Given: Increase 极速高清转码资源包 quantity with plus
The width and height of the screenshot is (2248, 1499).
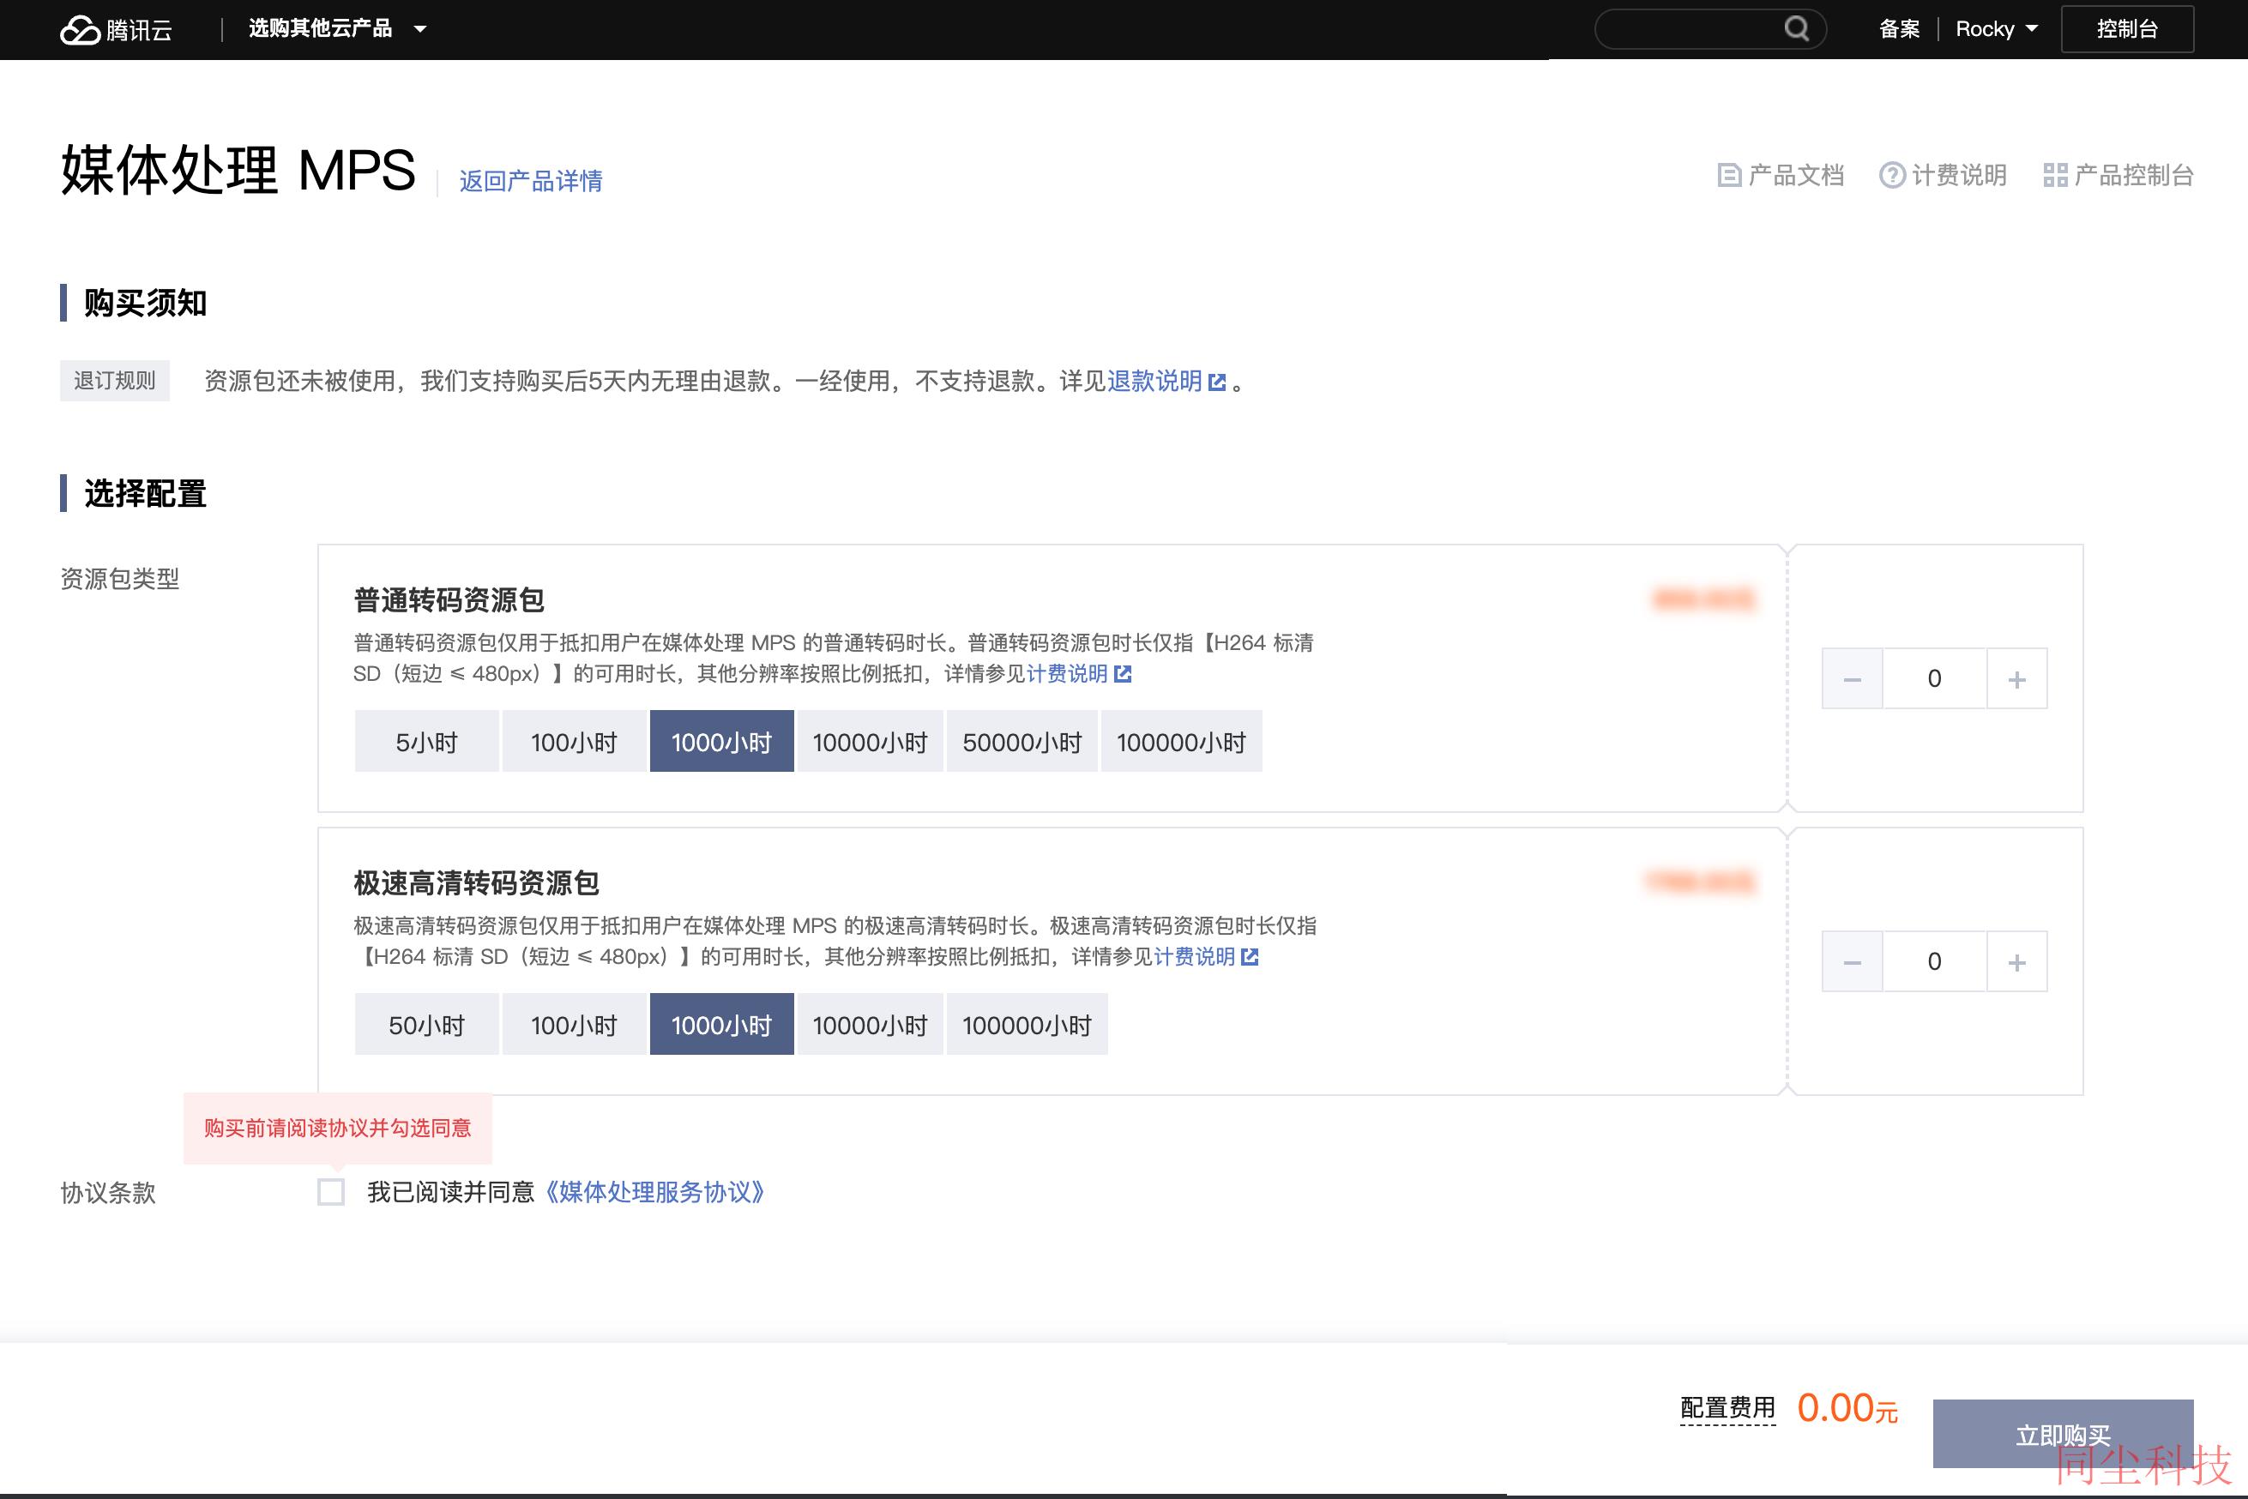Looking at the screenshot, I should (2016, 961).
